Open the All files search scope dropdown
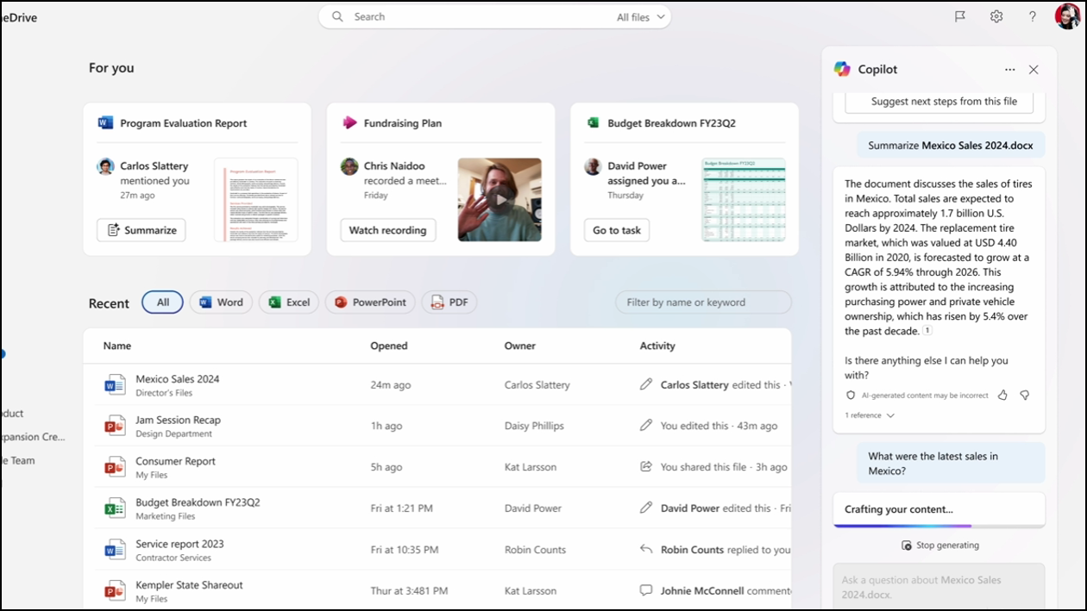 (x=641, y=17)
